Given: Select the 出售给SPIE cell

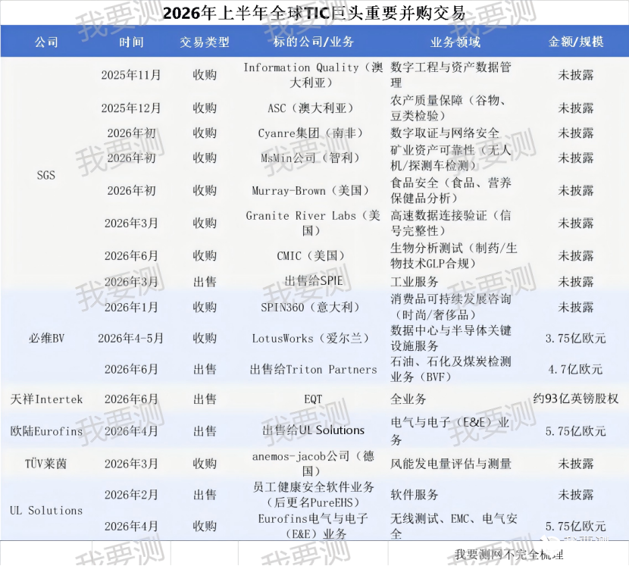Looking at the screenshot, I should (x=313, y=281).
